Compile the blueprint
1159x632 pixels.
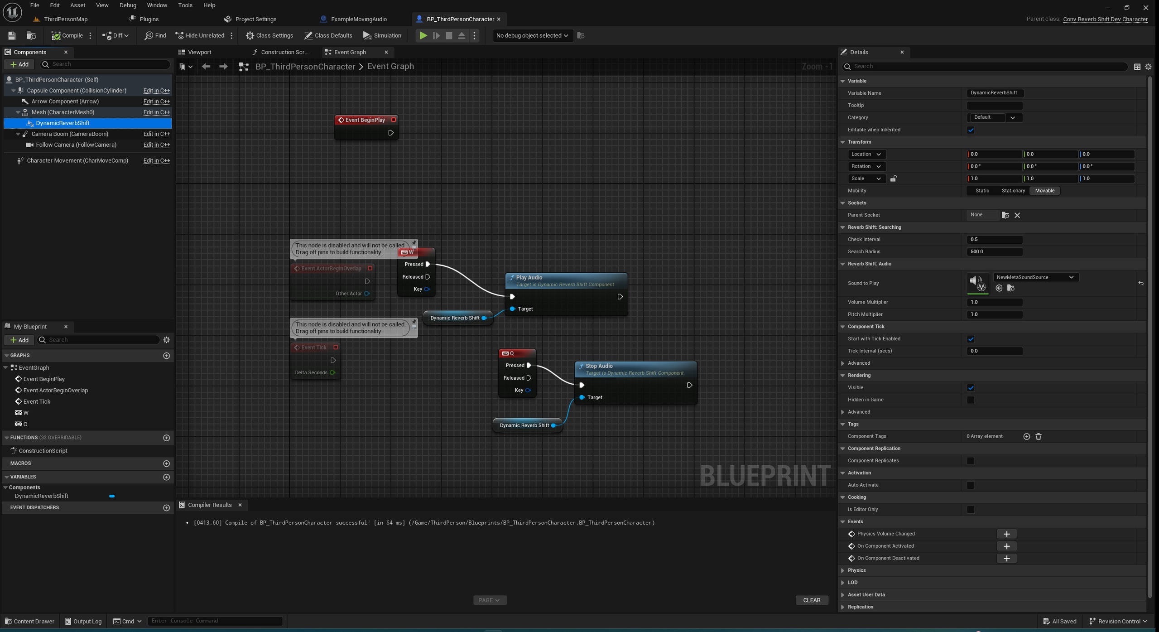(x=67, y=35)
